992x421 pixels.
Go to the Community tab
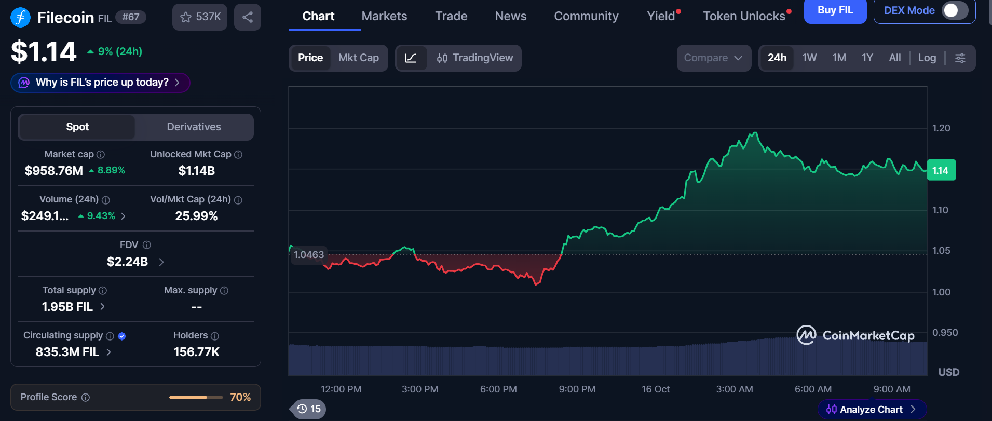(586, 16)
